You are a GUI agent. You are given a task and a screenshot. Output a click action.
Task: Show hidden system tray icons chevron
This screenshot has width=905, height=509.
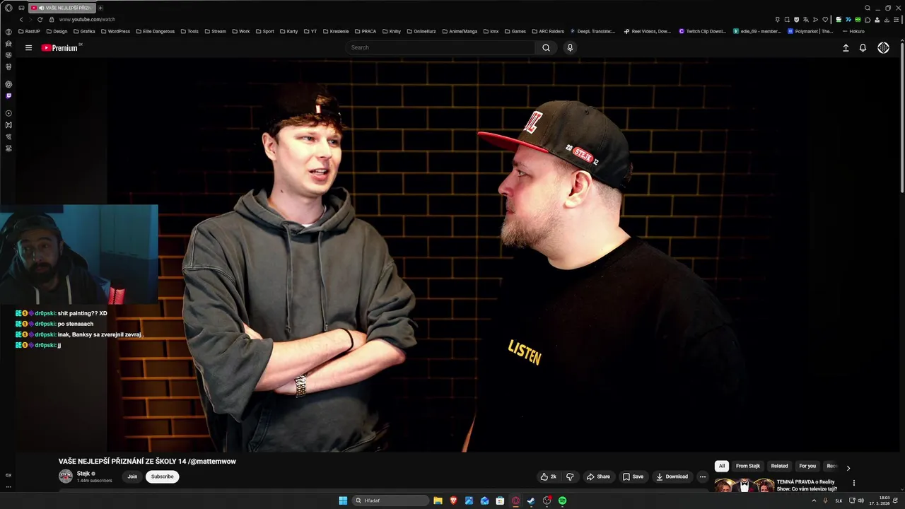coord(814,501)
